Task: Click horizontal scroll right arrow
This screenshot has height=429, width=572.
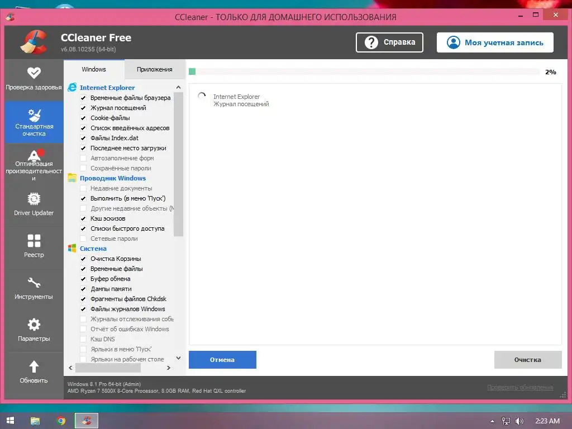Action: pyautogui.click(x=169, y=368)
